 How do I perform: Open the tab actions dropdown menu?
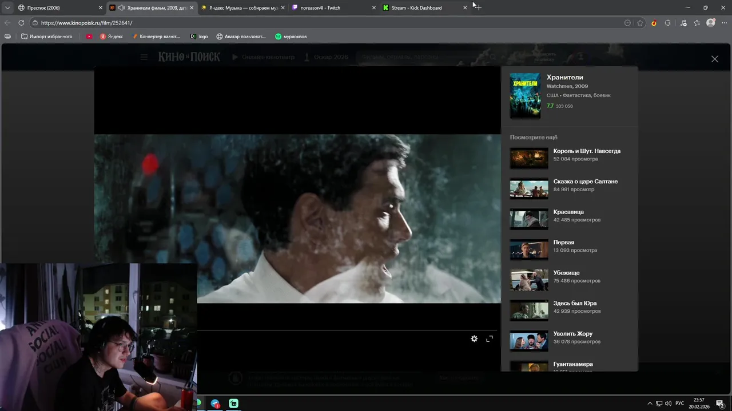tap(7, 7)
